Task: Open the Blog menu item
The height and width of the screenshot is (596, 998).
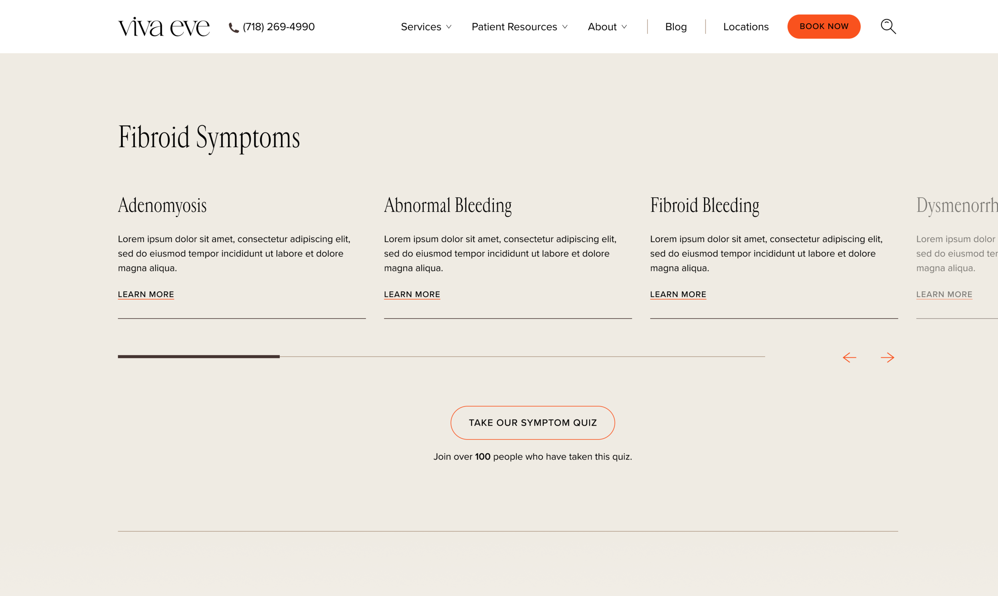Action: pyautogui.click(x=676, y=27)
